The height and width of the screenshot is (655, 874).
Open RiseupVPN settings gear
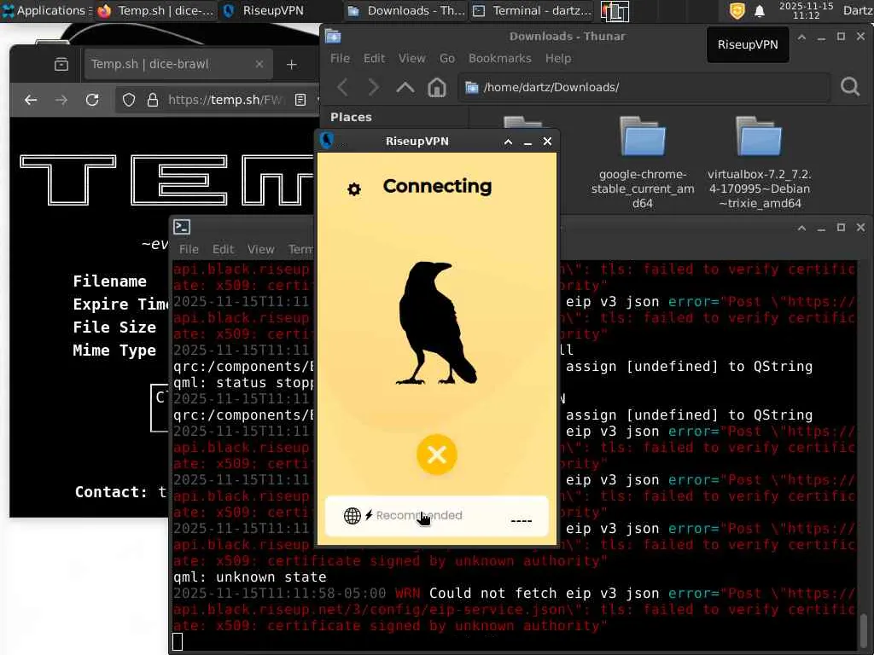pyautogui.click(x=354, y=189)
